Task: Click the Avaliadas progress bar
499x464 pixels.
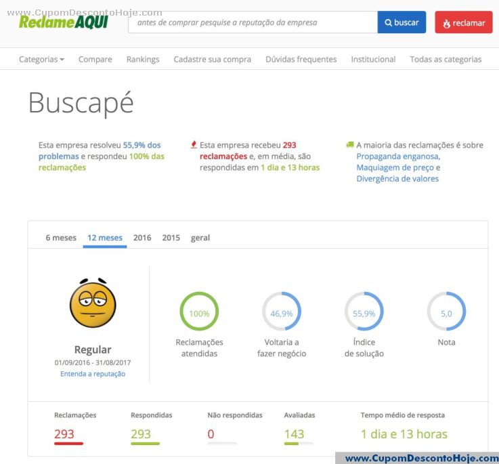Action: coord(299,443)
